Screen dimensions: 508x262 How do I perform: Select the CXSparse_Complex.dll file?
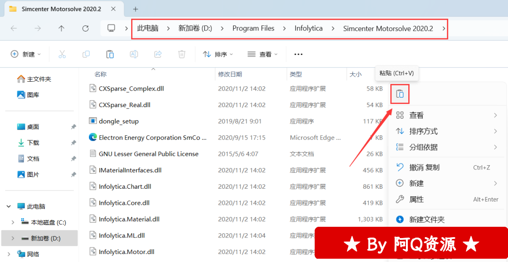coord(127,88)
